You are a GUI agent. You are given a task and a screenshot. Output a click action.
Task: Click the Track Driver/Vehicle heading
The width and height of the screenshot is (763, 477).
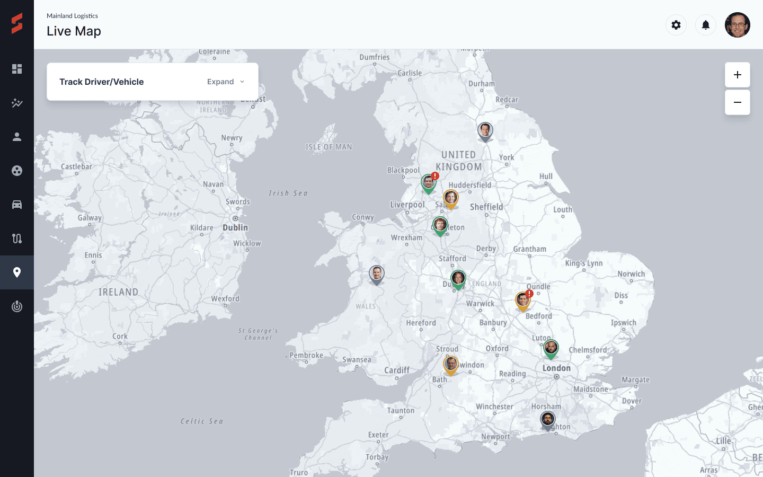[x=102, y=82]
